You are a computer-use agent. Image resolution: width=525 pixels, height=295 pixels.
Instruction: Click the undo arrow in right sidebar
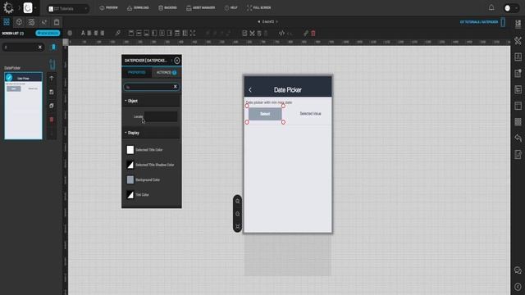pyautogui.click(x=518, y=138)
